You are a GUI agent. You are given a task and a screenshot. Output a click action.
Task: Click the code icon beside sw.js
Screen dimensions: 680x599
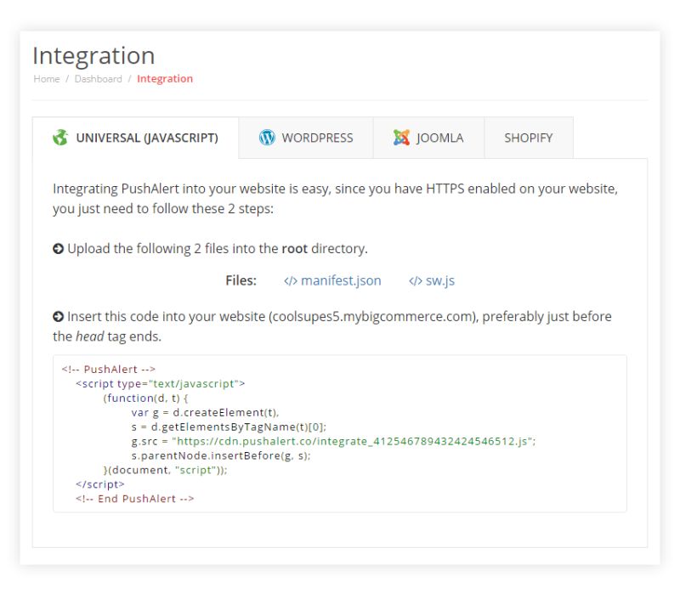click(x=416, y=281)
